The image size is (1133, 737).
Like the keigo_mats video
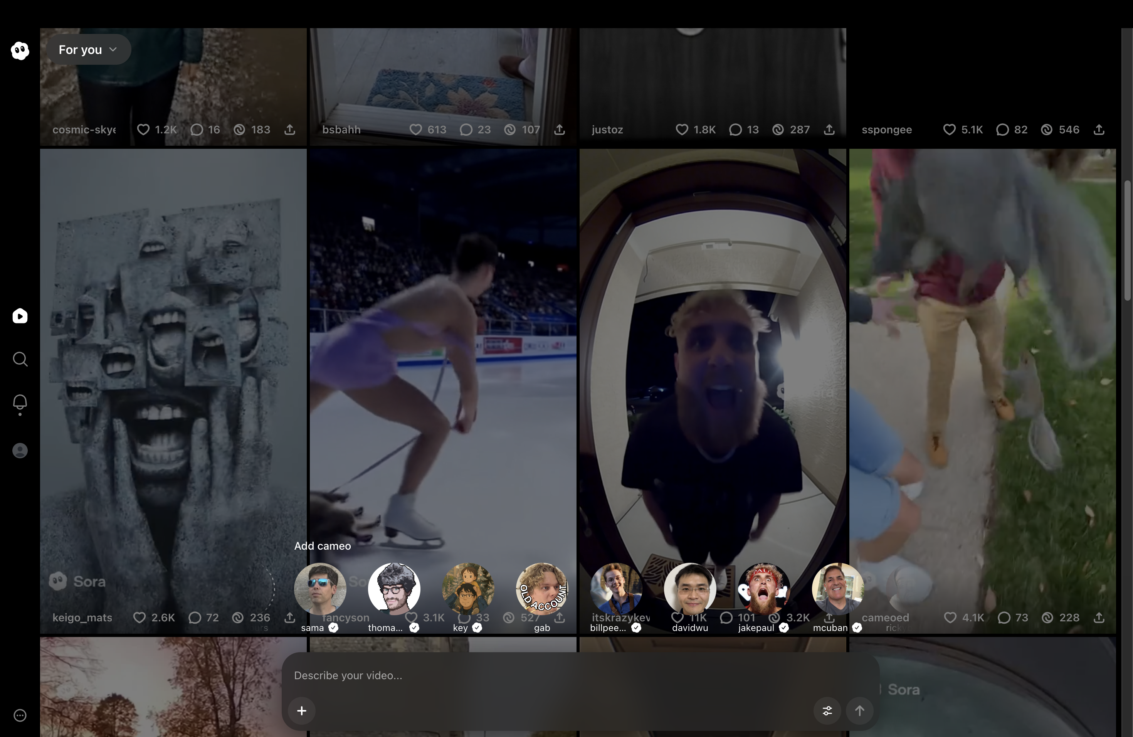[140, 618]
